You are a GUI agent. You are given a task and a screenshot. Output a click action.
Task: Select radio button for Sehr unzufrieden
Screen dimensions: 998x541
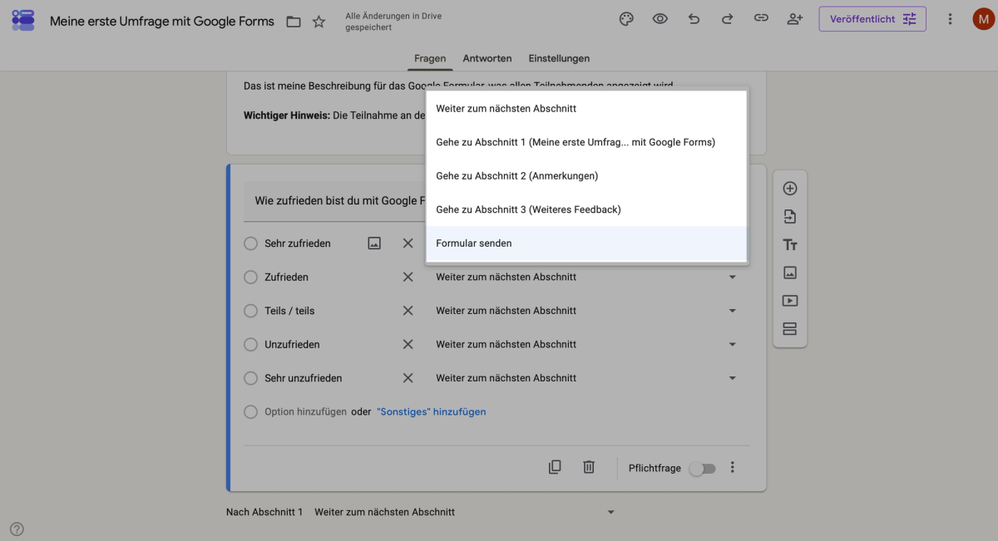pos(250,378)
